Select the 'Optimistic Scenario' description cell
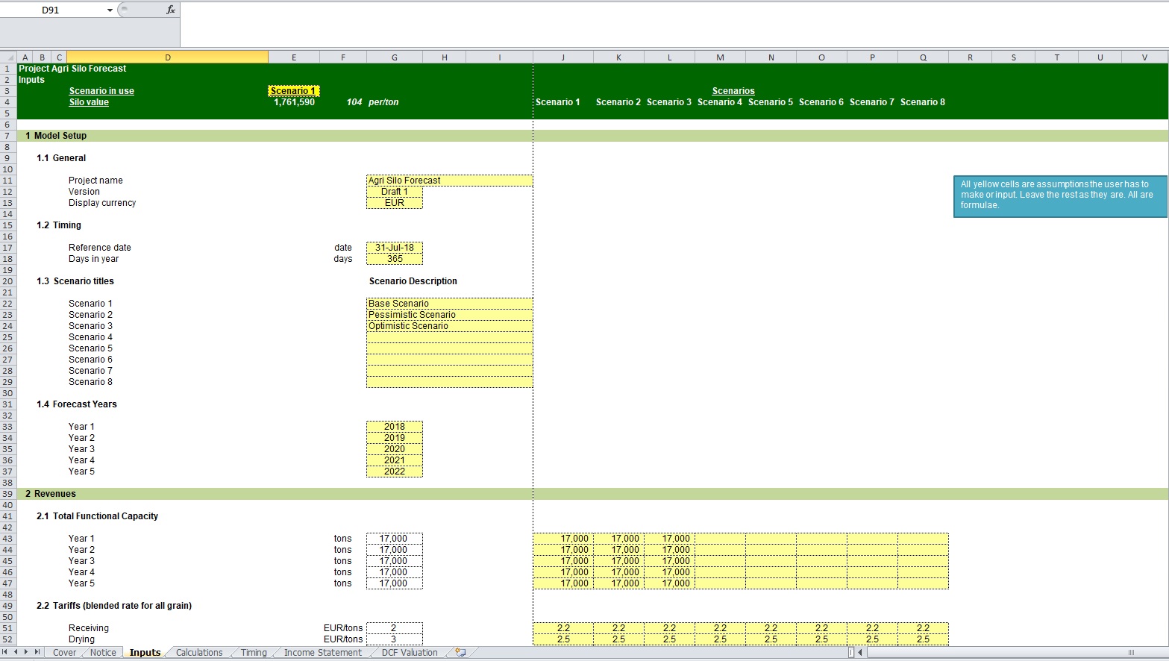Viewport: 1169px width, 661px height. [450, 326]
